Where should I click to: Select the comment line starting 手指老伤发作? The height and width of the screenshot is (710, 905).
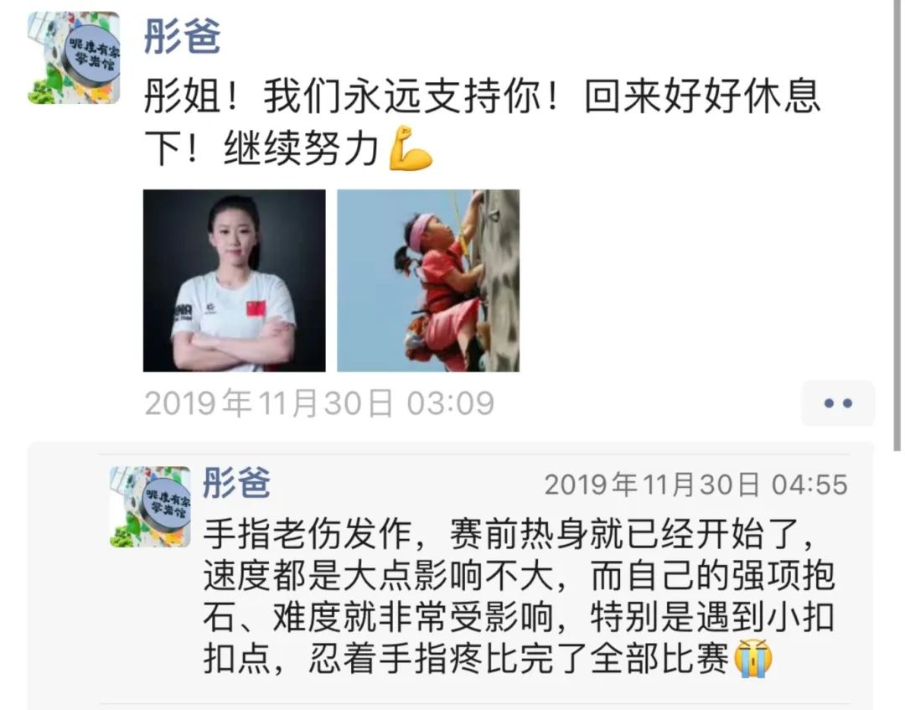pyautogui.click(x=509, y=534)
